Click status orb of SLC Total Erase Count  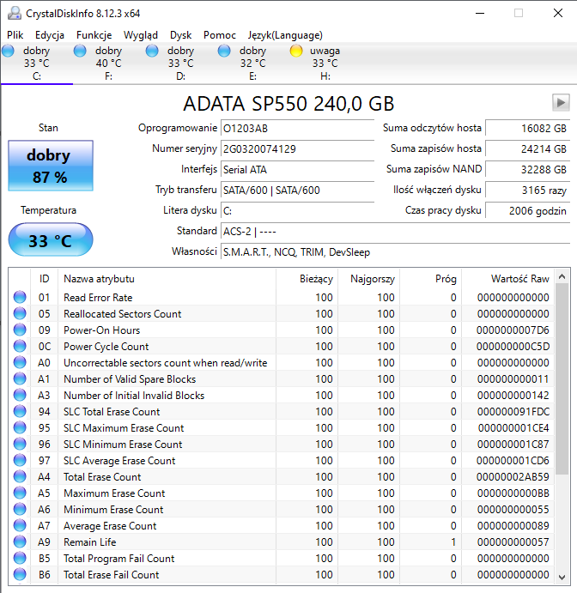tap(20, 411)
